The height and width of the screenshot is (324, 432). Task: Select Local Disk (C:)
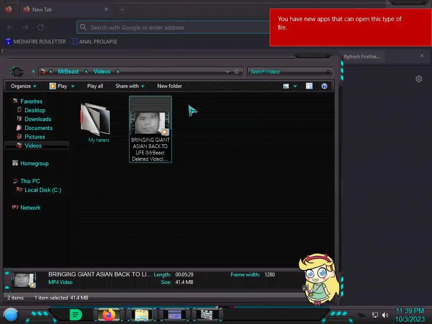(x=43, y=190)
